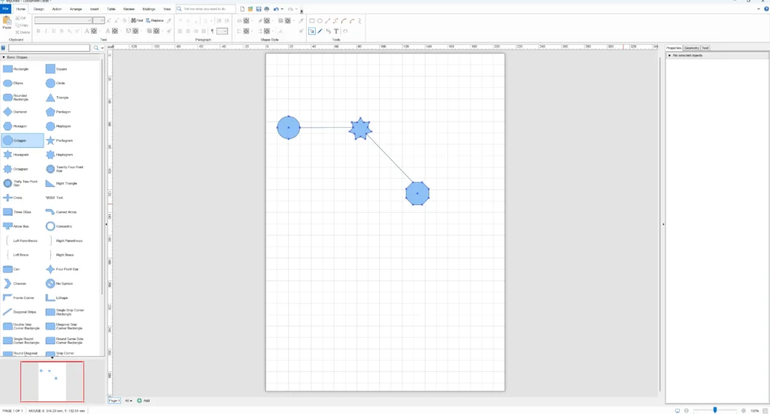Select the Thirty Two Point Star shape

(20, 183)
